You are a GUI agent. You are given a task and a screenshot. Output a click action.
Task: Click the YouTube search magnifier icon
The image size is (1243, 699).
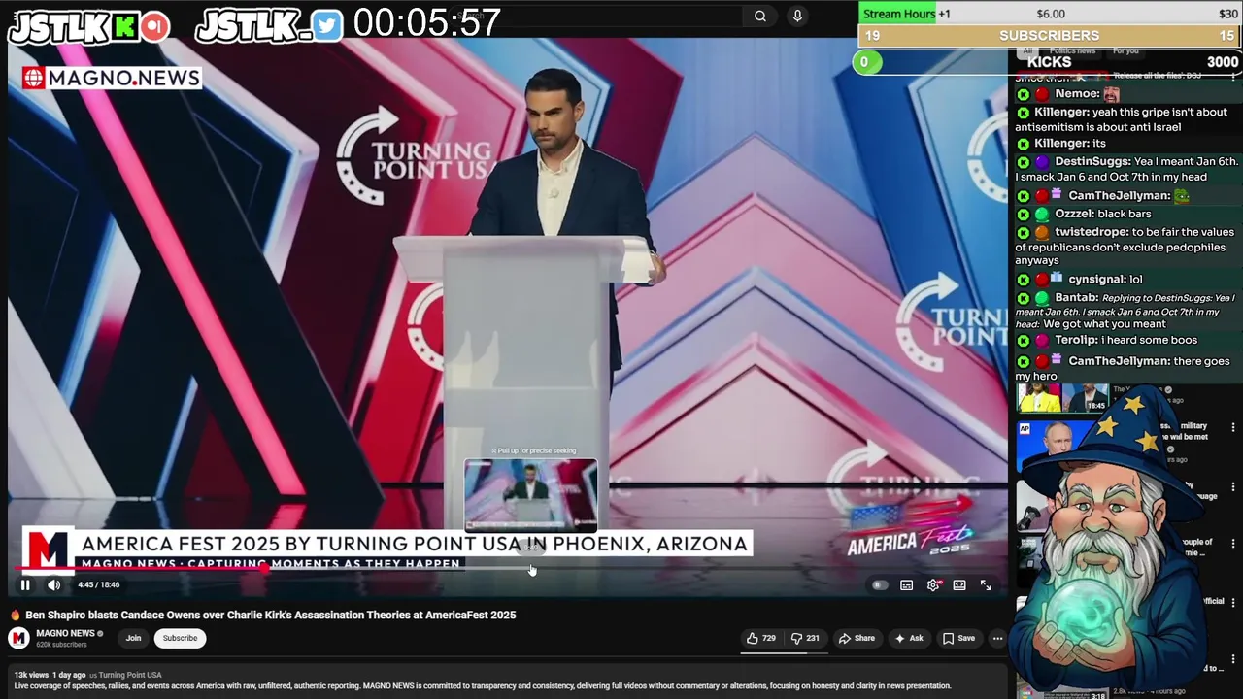coord(760,16)
